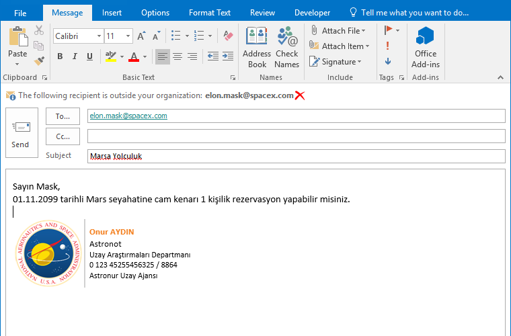Click Attach Item

click(340, 46)
